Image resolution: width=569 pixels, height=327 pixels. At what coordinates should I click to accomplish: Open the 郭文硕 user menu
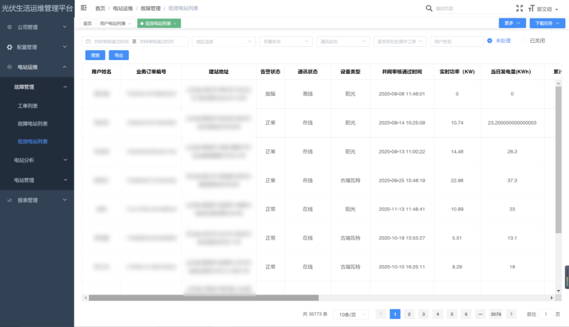point(547,9)
